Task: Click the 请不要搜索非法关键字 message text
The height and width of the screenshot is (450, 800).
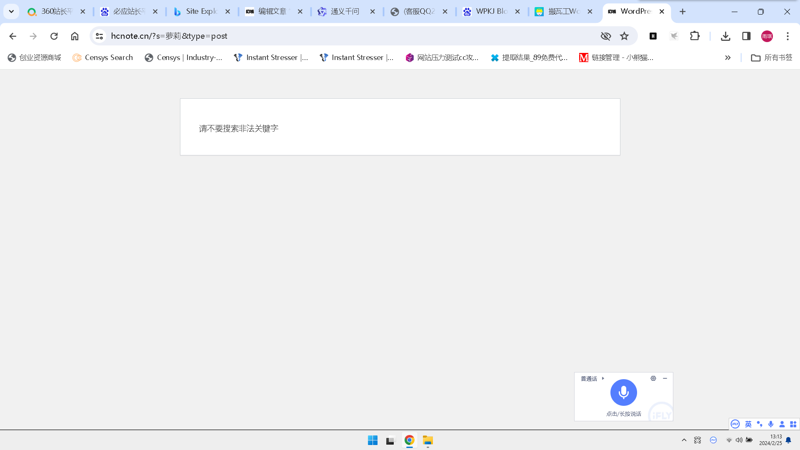Action: pos(239,128)
